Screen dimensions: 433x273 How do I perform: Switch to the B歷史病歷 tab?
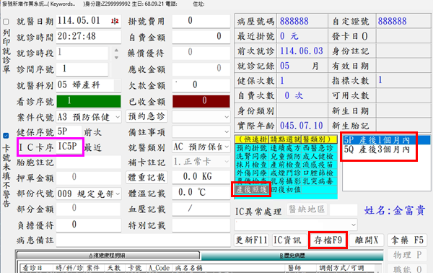292,256
